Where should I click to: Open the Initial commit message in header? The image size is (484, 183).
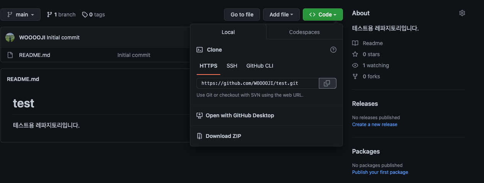tap(63, 37)
